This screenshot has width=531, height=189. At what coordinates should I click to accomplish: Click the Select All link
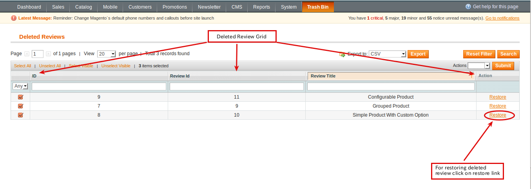pyautogui.click(x=22, y=66)
